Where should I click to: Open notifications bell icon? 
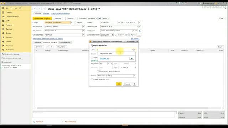pos(20,8)
